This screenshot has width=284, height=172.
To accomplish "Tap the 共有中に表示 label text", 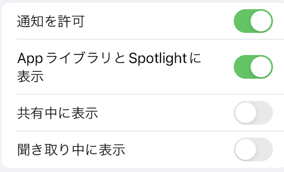I will [58, 113].
